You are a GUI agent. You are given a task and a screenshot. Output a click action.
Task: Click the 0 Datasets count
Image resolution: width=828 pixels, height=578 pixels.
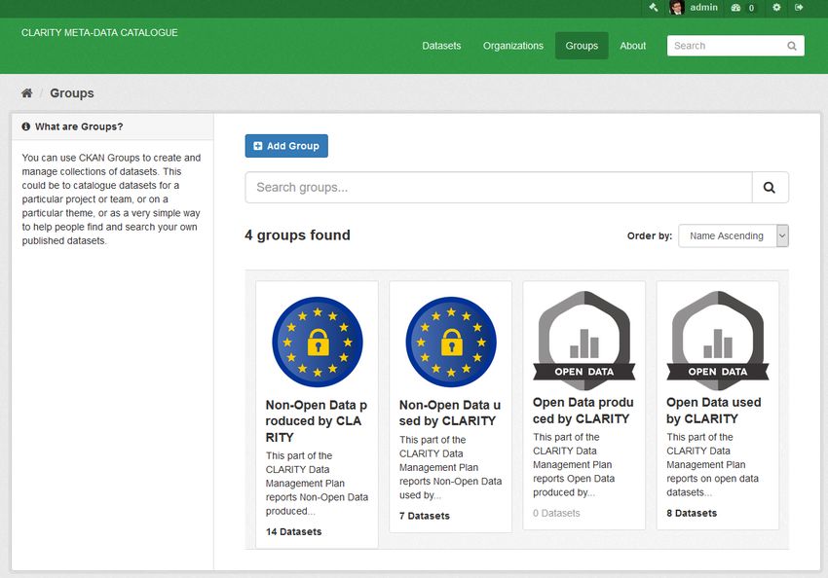pyautogui.click(x=556, y=513)
